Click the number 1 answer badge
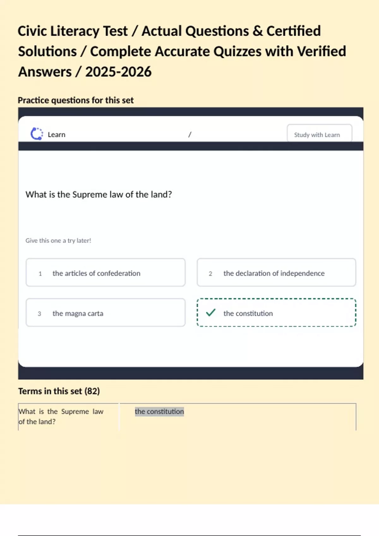379x536 pixels. pyautogui.click(x=40, y=274)
